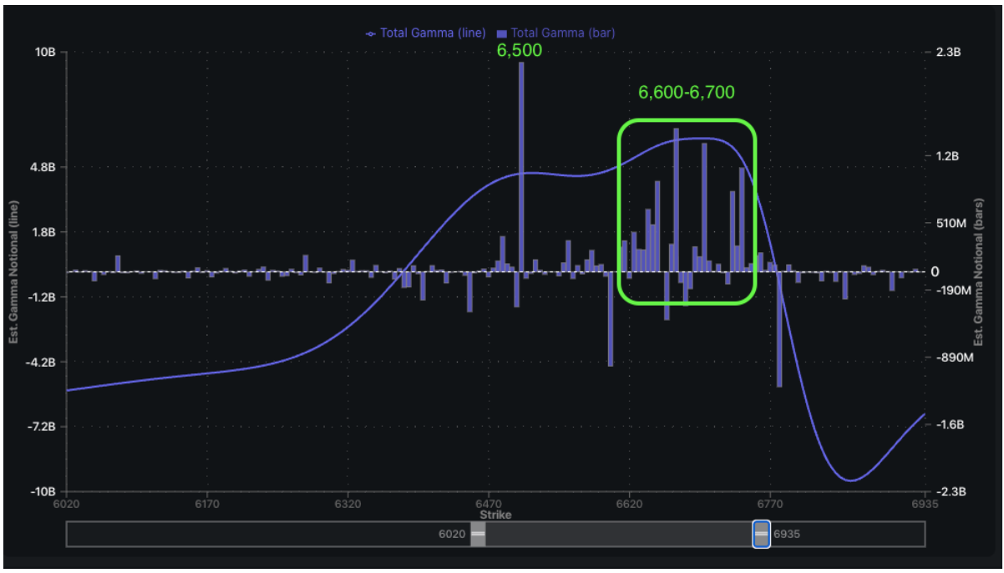The image size is (1004, 573).
Task: Click the large negative bar near strike 6770
Action: pos(779,329)
